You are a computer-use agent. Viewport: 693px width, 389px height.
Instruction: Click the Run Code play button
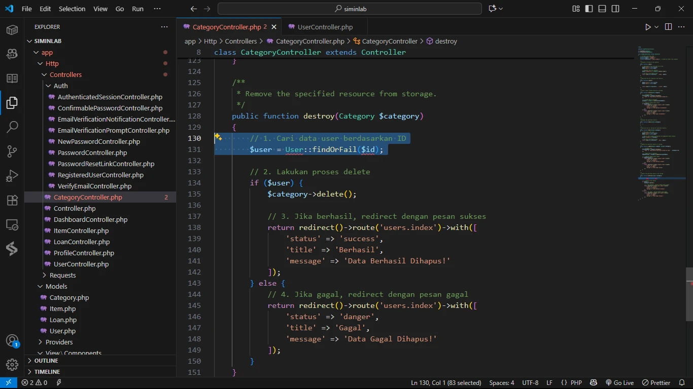pyautogui.click(x=648, y=27)
